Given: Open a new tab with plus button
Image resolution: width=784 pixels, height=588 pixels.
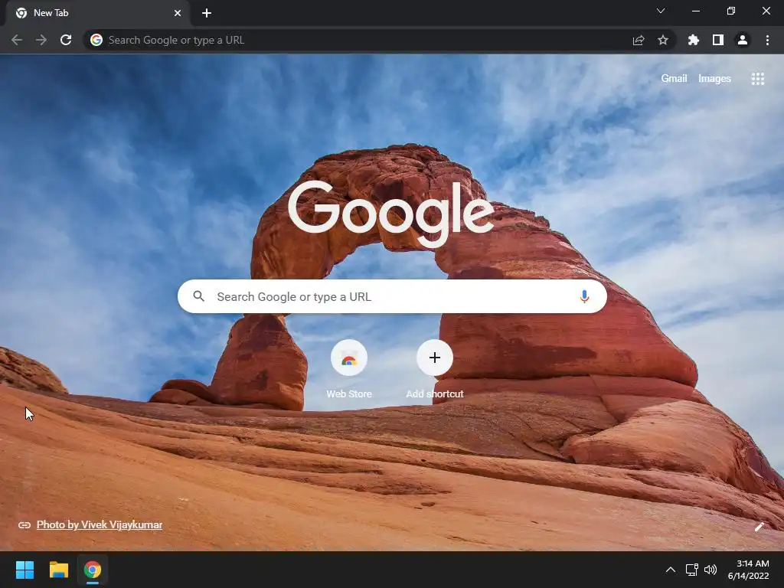Looking at the screenshot, I should [207, 13].
